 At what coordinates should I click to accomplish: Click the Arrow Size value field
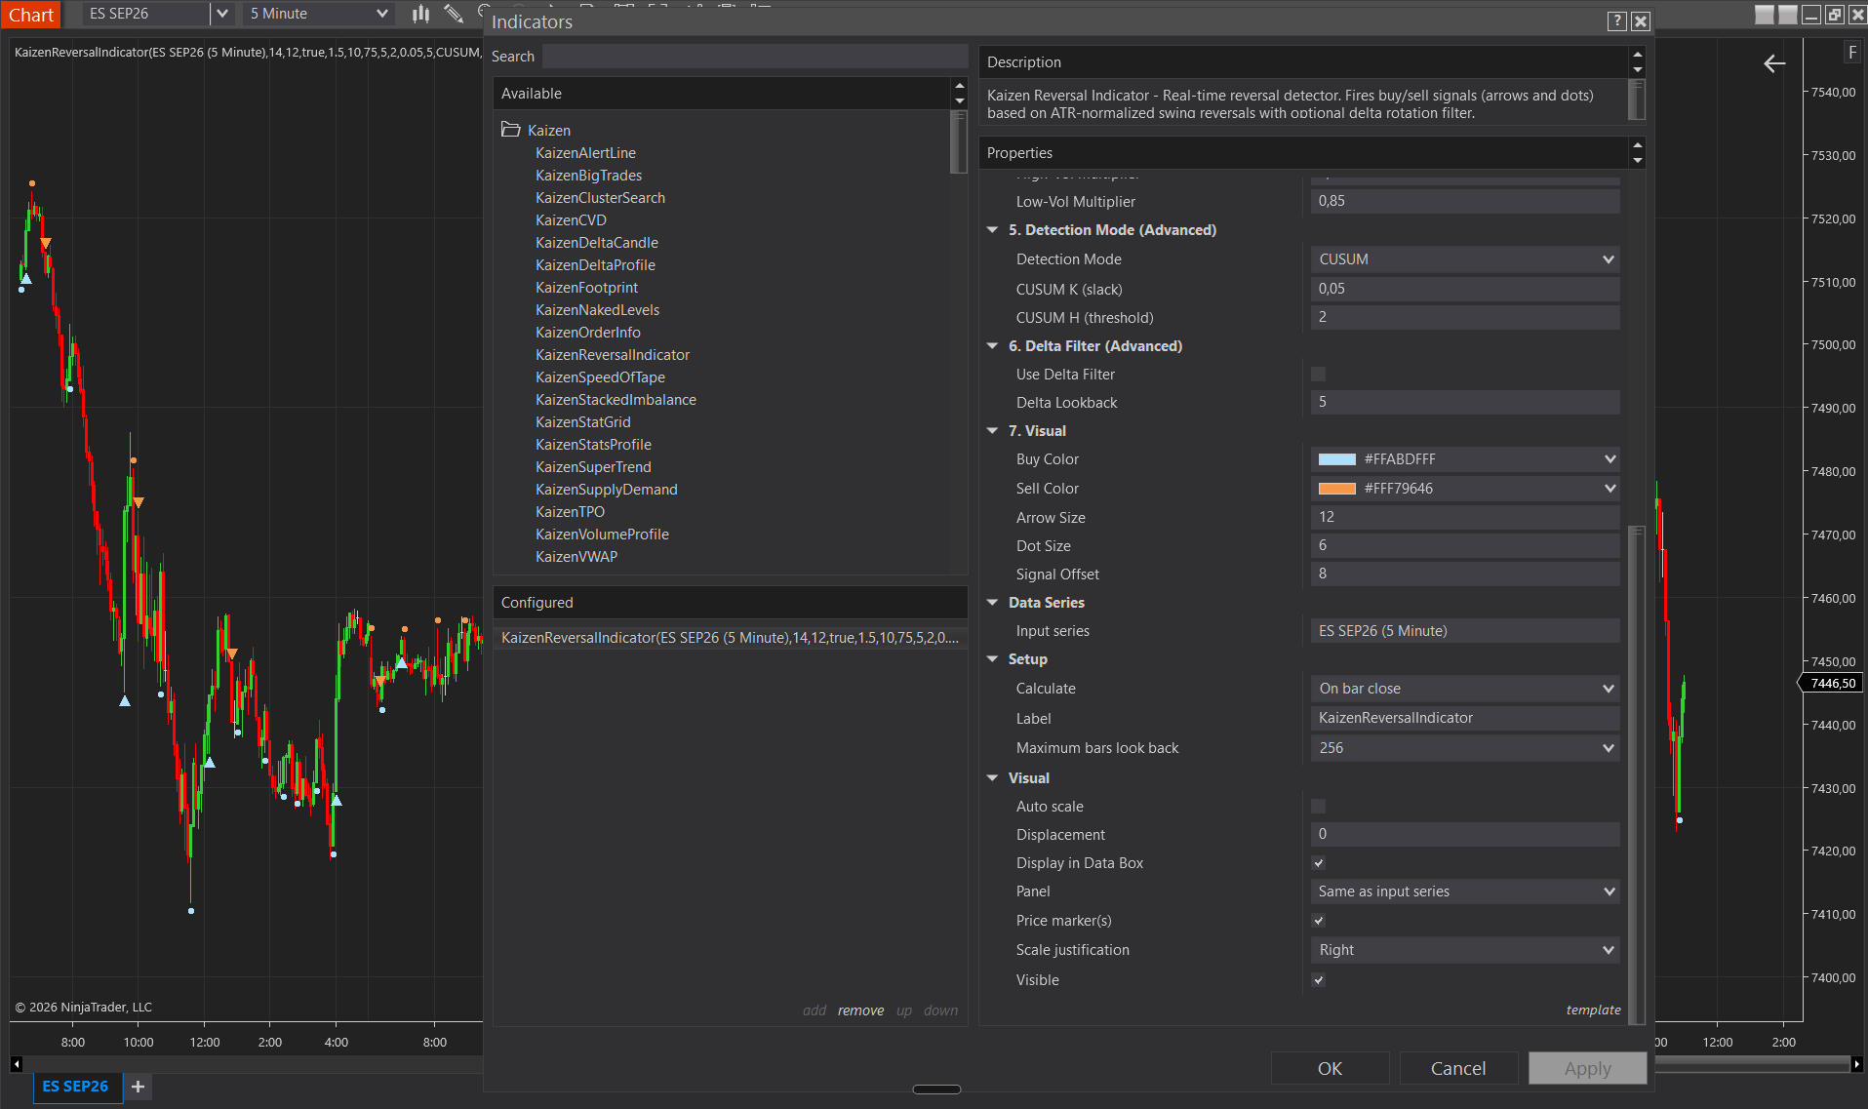(x=1465, y=517)
